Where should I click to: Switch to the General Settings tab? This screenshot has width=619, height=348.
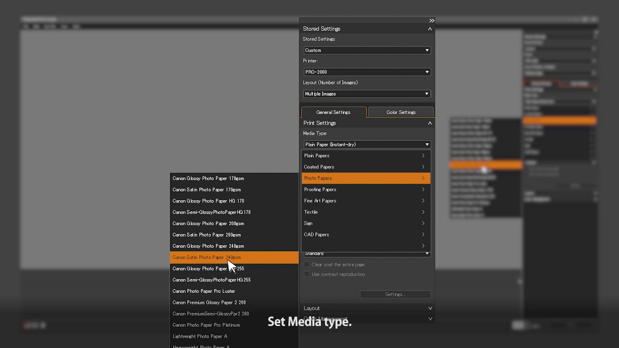(333, 112)
